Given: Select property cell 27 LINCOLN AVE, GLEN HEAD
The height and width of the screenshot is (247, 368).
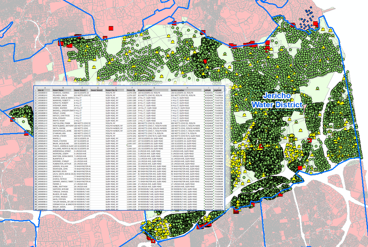Looking at the screenshot, I should click(x=154, y=184).
